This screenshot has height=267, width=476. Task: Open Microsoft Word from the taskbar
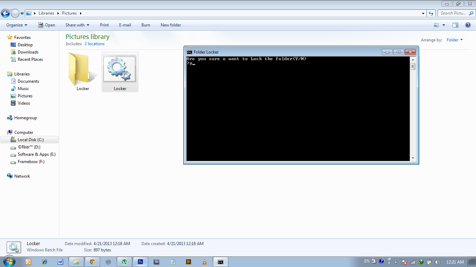[60, 262]
